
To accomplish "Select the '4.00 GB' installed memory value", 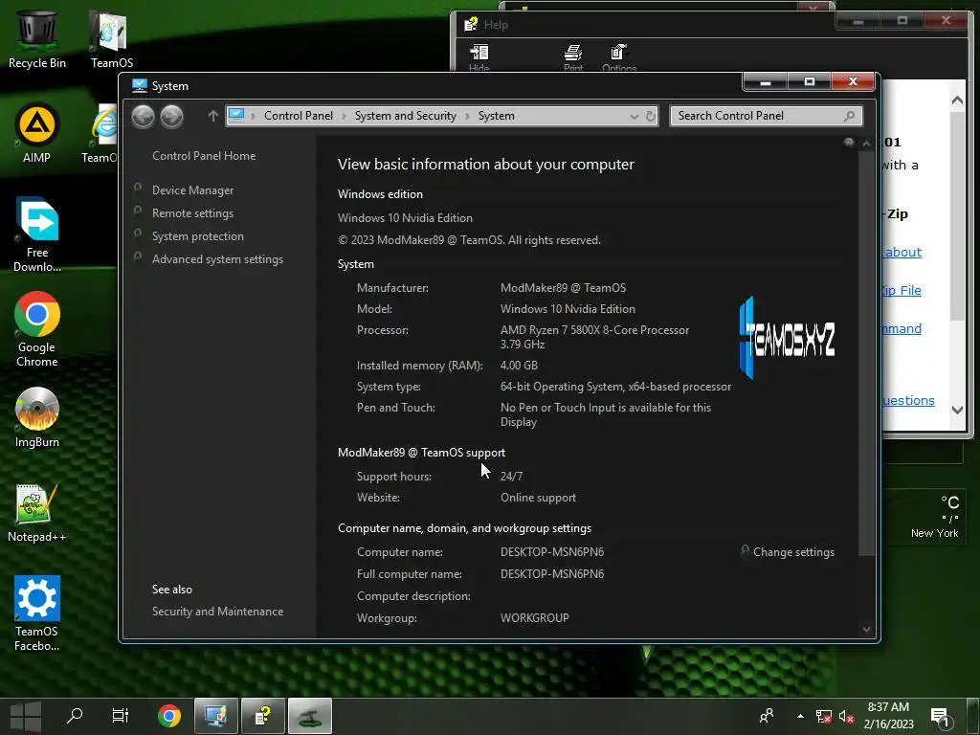I will (519, 366).
